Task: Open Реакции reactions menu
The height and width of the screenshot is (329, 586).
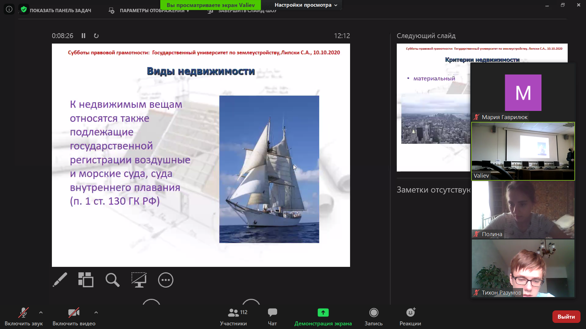Action: tap(411, 317)
